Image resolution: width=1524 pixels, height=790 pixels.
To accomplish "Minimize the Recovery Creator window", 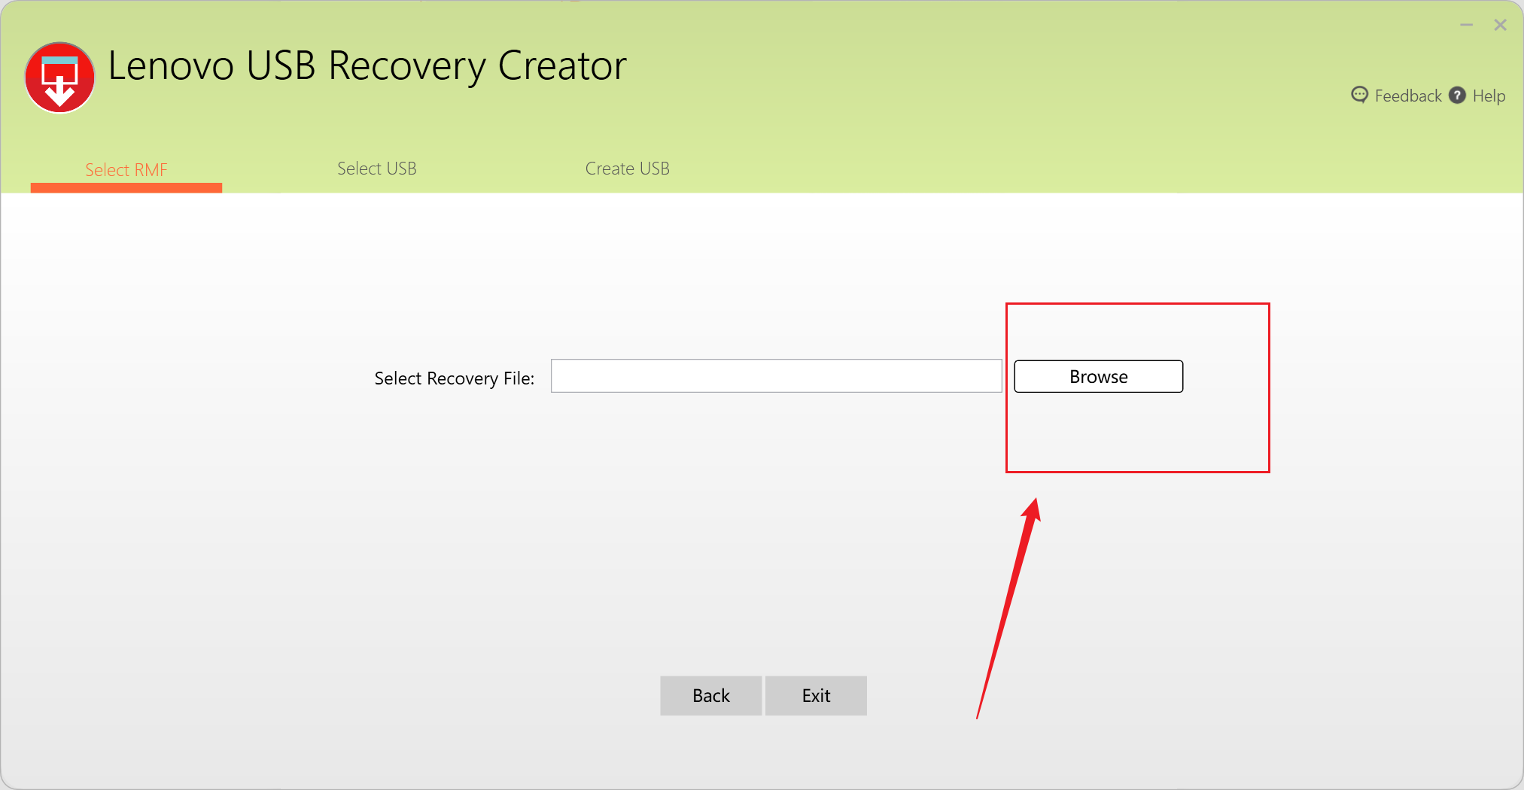I will [x=1466, y=25].
